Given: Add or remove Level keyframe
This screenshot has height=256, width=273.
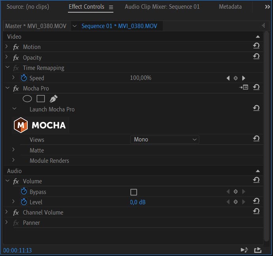Looking at the screenshot, I should coord(235,202).
